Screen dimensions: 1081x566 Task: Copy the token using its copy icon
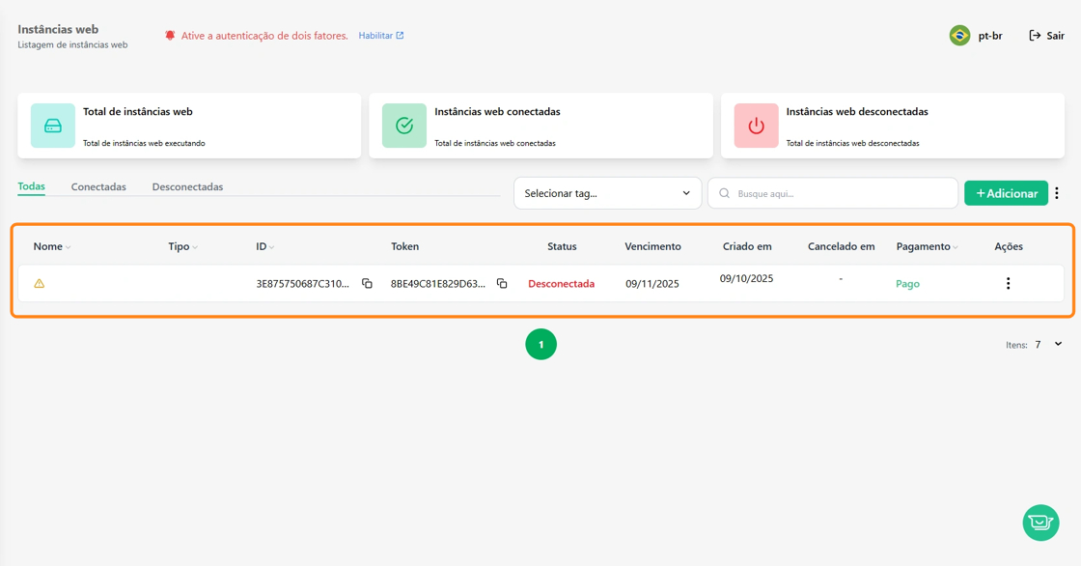502,284
